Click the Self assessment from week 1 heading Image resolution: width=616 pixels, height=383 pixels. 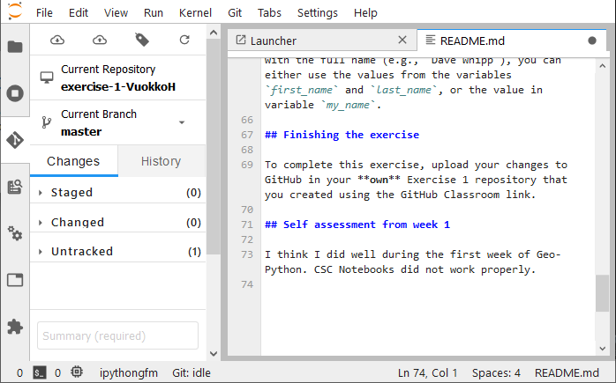tap(357, 225)
